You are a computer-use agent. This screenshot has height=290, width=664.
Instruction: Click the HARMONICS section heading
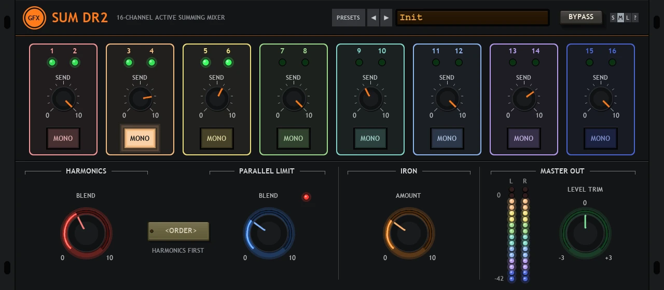click(x=86, y=171)
